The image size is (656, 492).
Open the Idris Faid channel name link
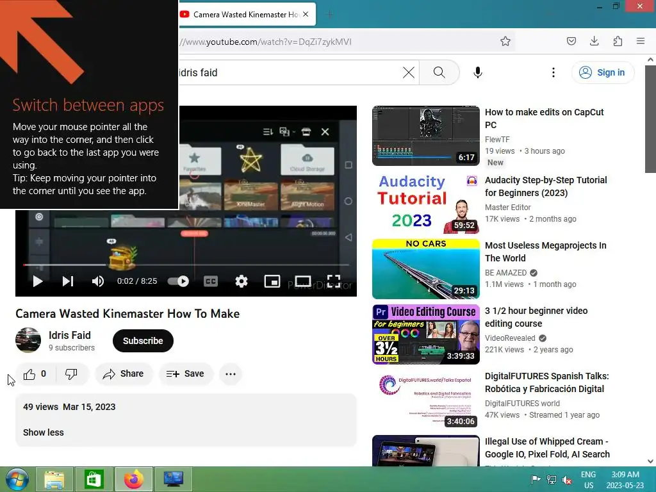[69, 336]
